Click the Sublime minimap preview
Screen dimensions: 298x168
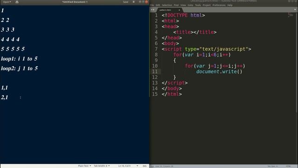coord(291,14)
